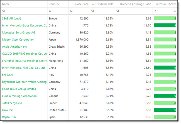Select the Hong Kong country cell
This screenshot has height=124, width=181.
[x=56, y=61]
